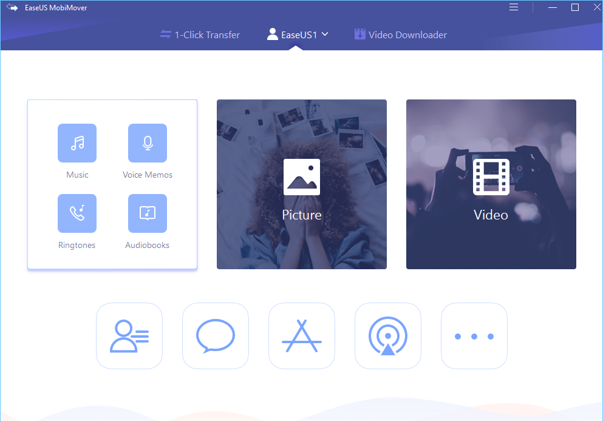Open the Apps store icon tile
The image size is (603, 422).
pos(302,336)
